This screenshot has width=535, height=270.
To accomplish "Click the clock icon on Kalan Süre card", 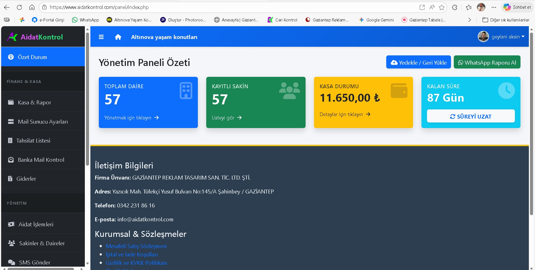I will pyautogui.click(x=506, y=90).
